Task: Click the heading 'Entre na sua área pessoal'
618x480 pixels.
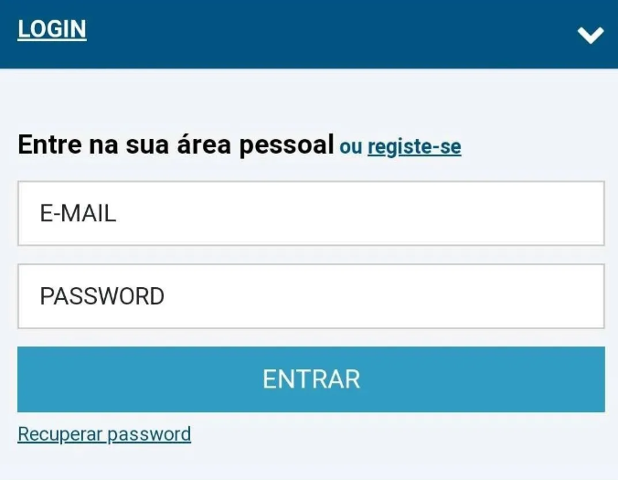Action: pos(176,145)
